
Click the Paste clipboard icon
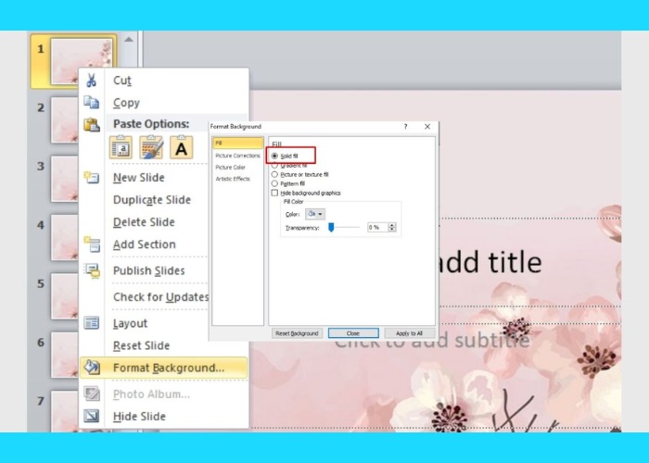[92, 124]
